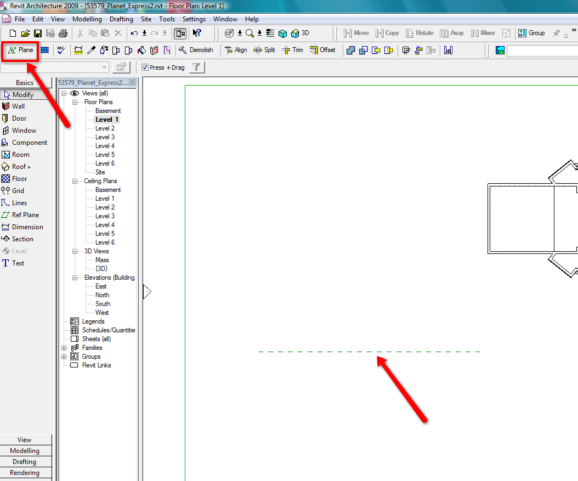This screenshot has height=481, width=578.
Task: Click the Paint bucket tool icon
Action: (141, 50)
